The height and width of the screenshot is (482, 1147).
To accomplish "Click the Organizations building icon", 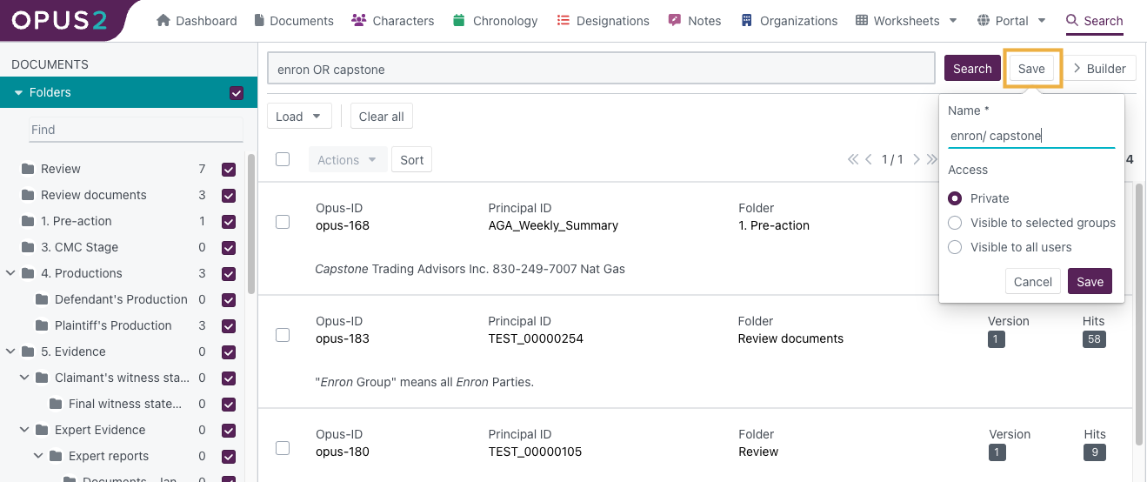I will pyautogui.click(x=746, y=20).
